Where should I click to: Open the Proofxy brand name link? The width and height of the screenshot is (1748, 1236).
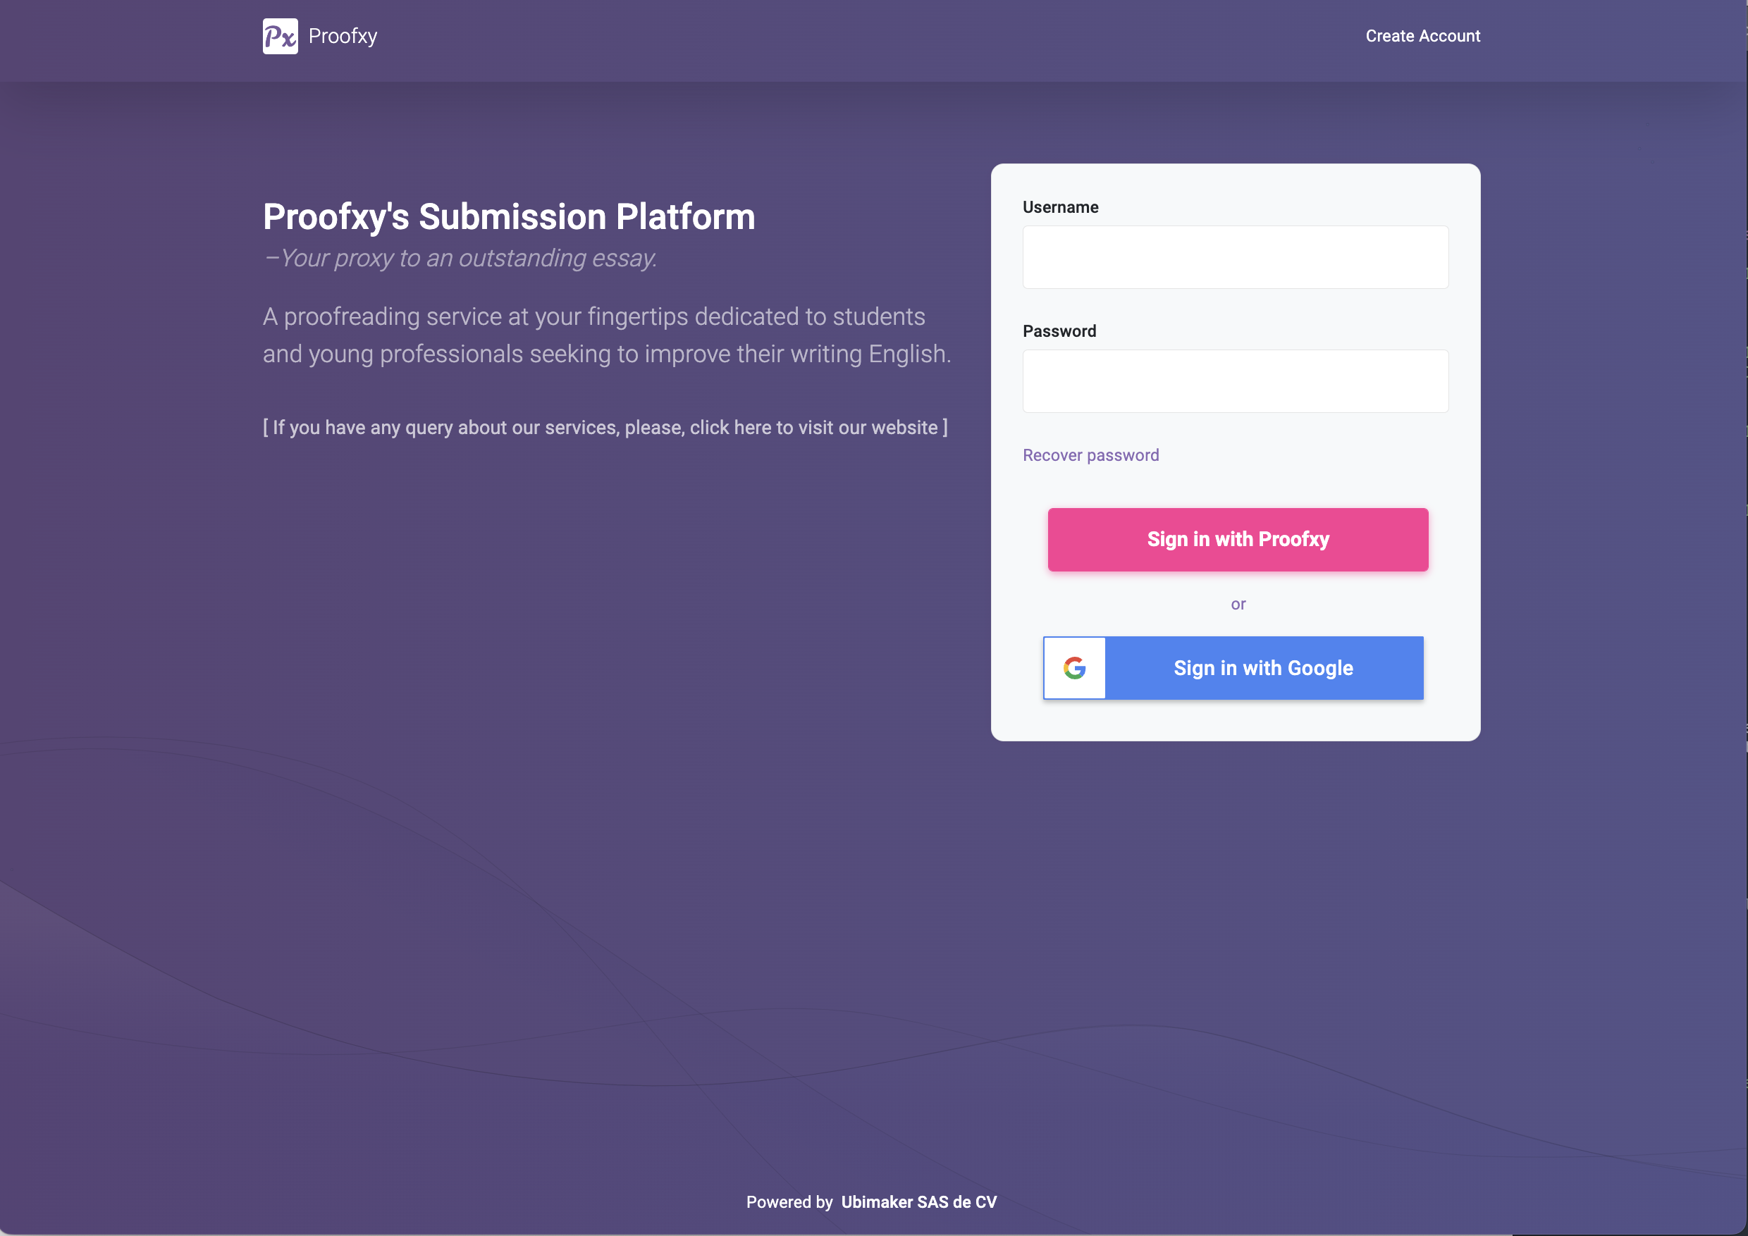pyautogui.click(x=343, y=36)
